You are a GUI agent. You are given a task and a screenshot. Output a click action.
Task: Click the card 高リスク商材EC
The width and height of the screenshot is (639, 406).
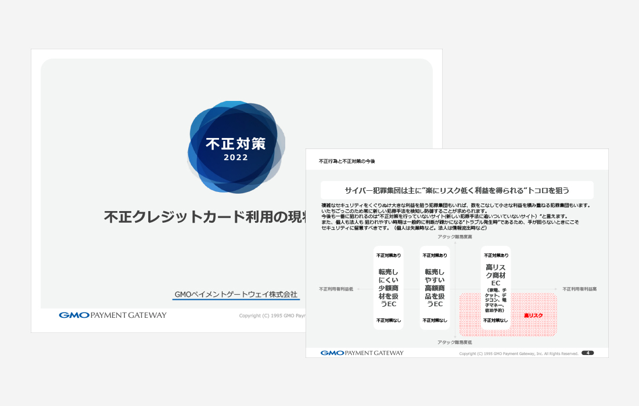[496, 288]
